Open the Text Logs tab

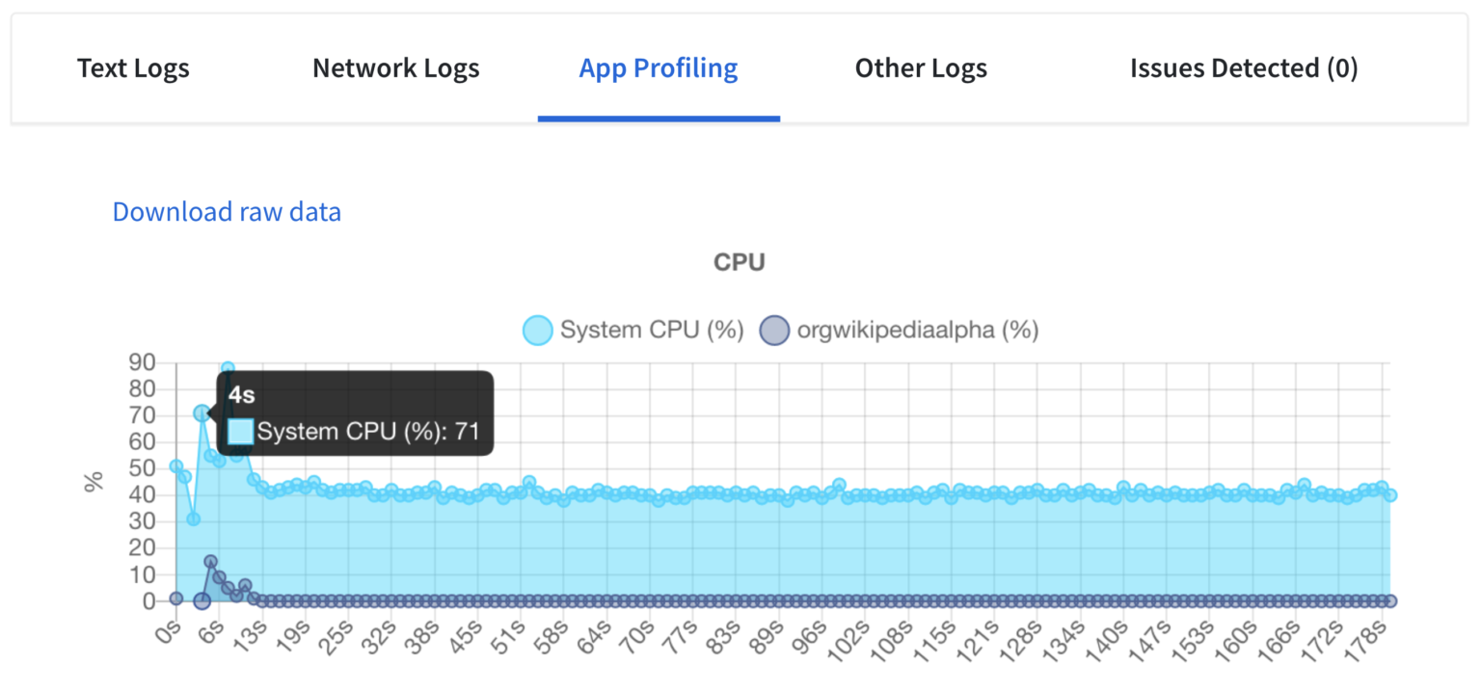tap(133, 68)
